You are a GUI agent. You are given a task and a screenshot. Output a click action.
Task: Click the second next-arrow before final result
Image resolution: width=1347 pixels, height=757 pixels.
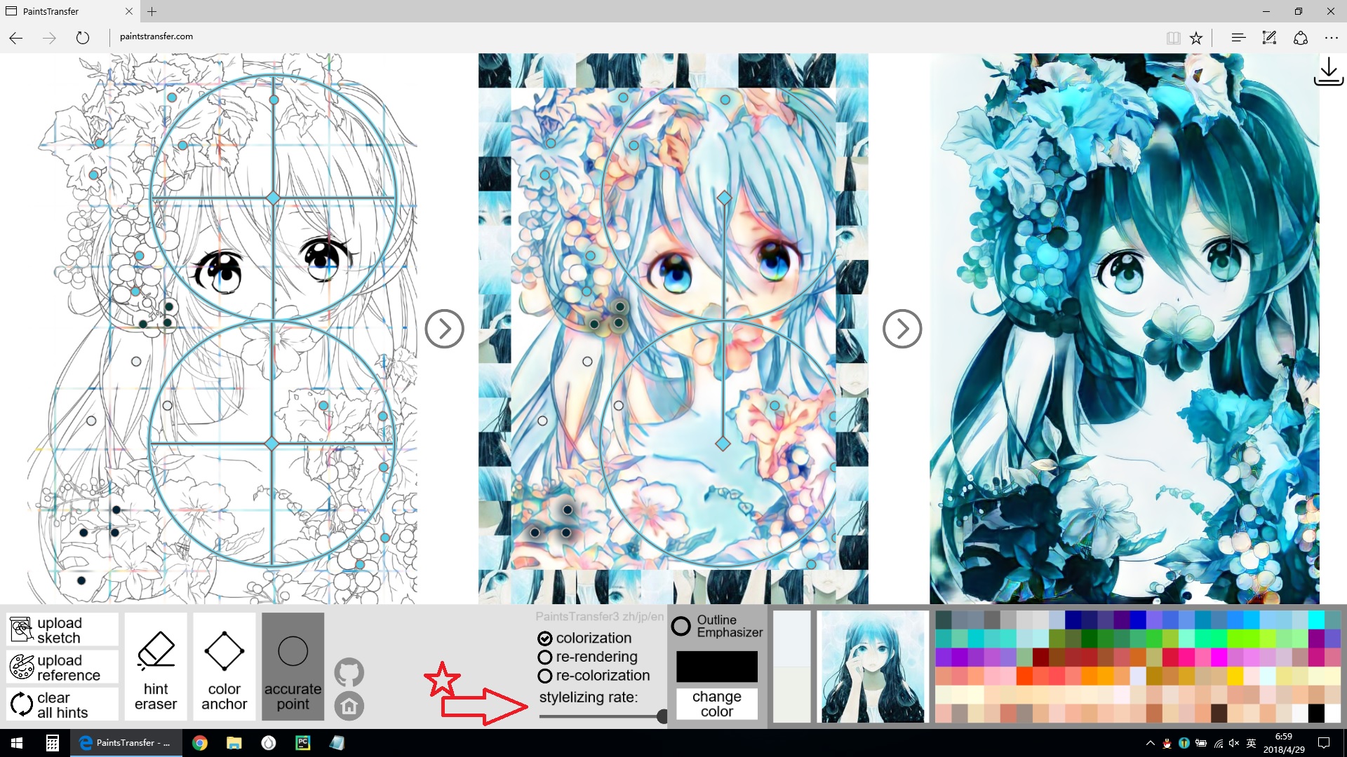coord(902,329)
